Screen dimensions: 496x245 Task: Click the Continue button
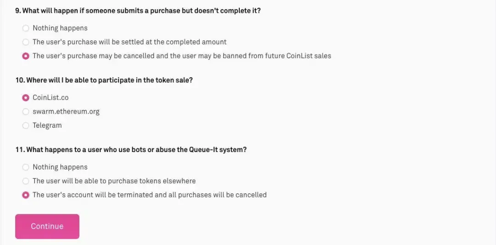47,226
